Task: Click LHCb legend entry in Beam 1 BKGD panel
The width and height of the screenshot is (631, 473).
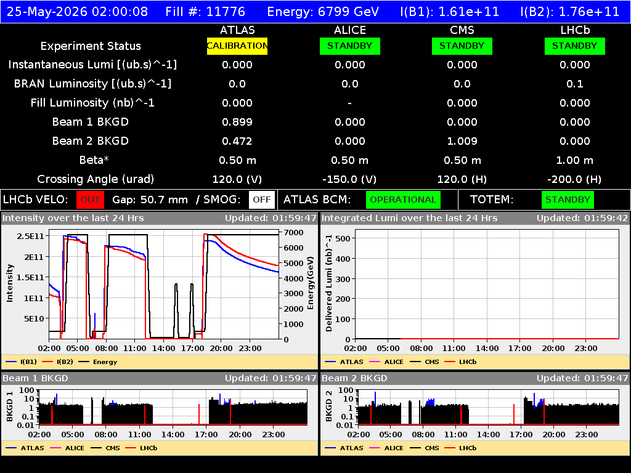Action: pyautogui.click(x=141, y=448)
